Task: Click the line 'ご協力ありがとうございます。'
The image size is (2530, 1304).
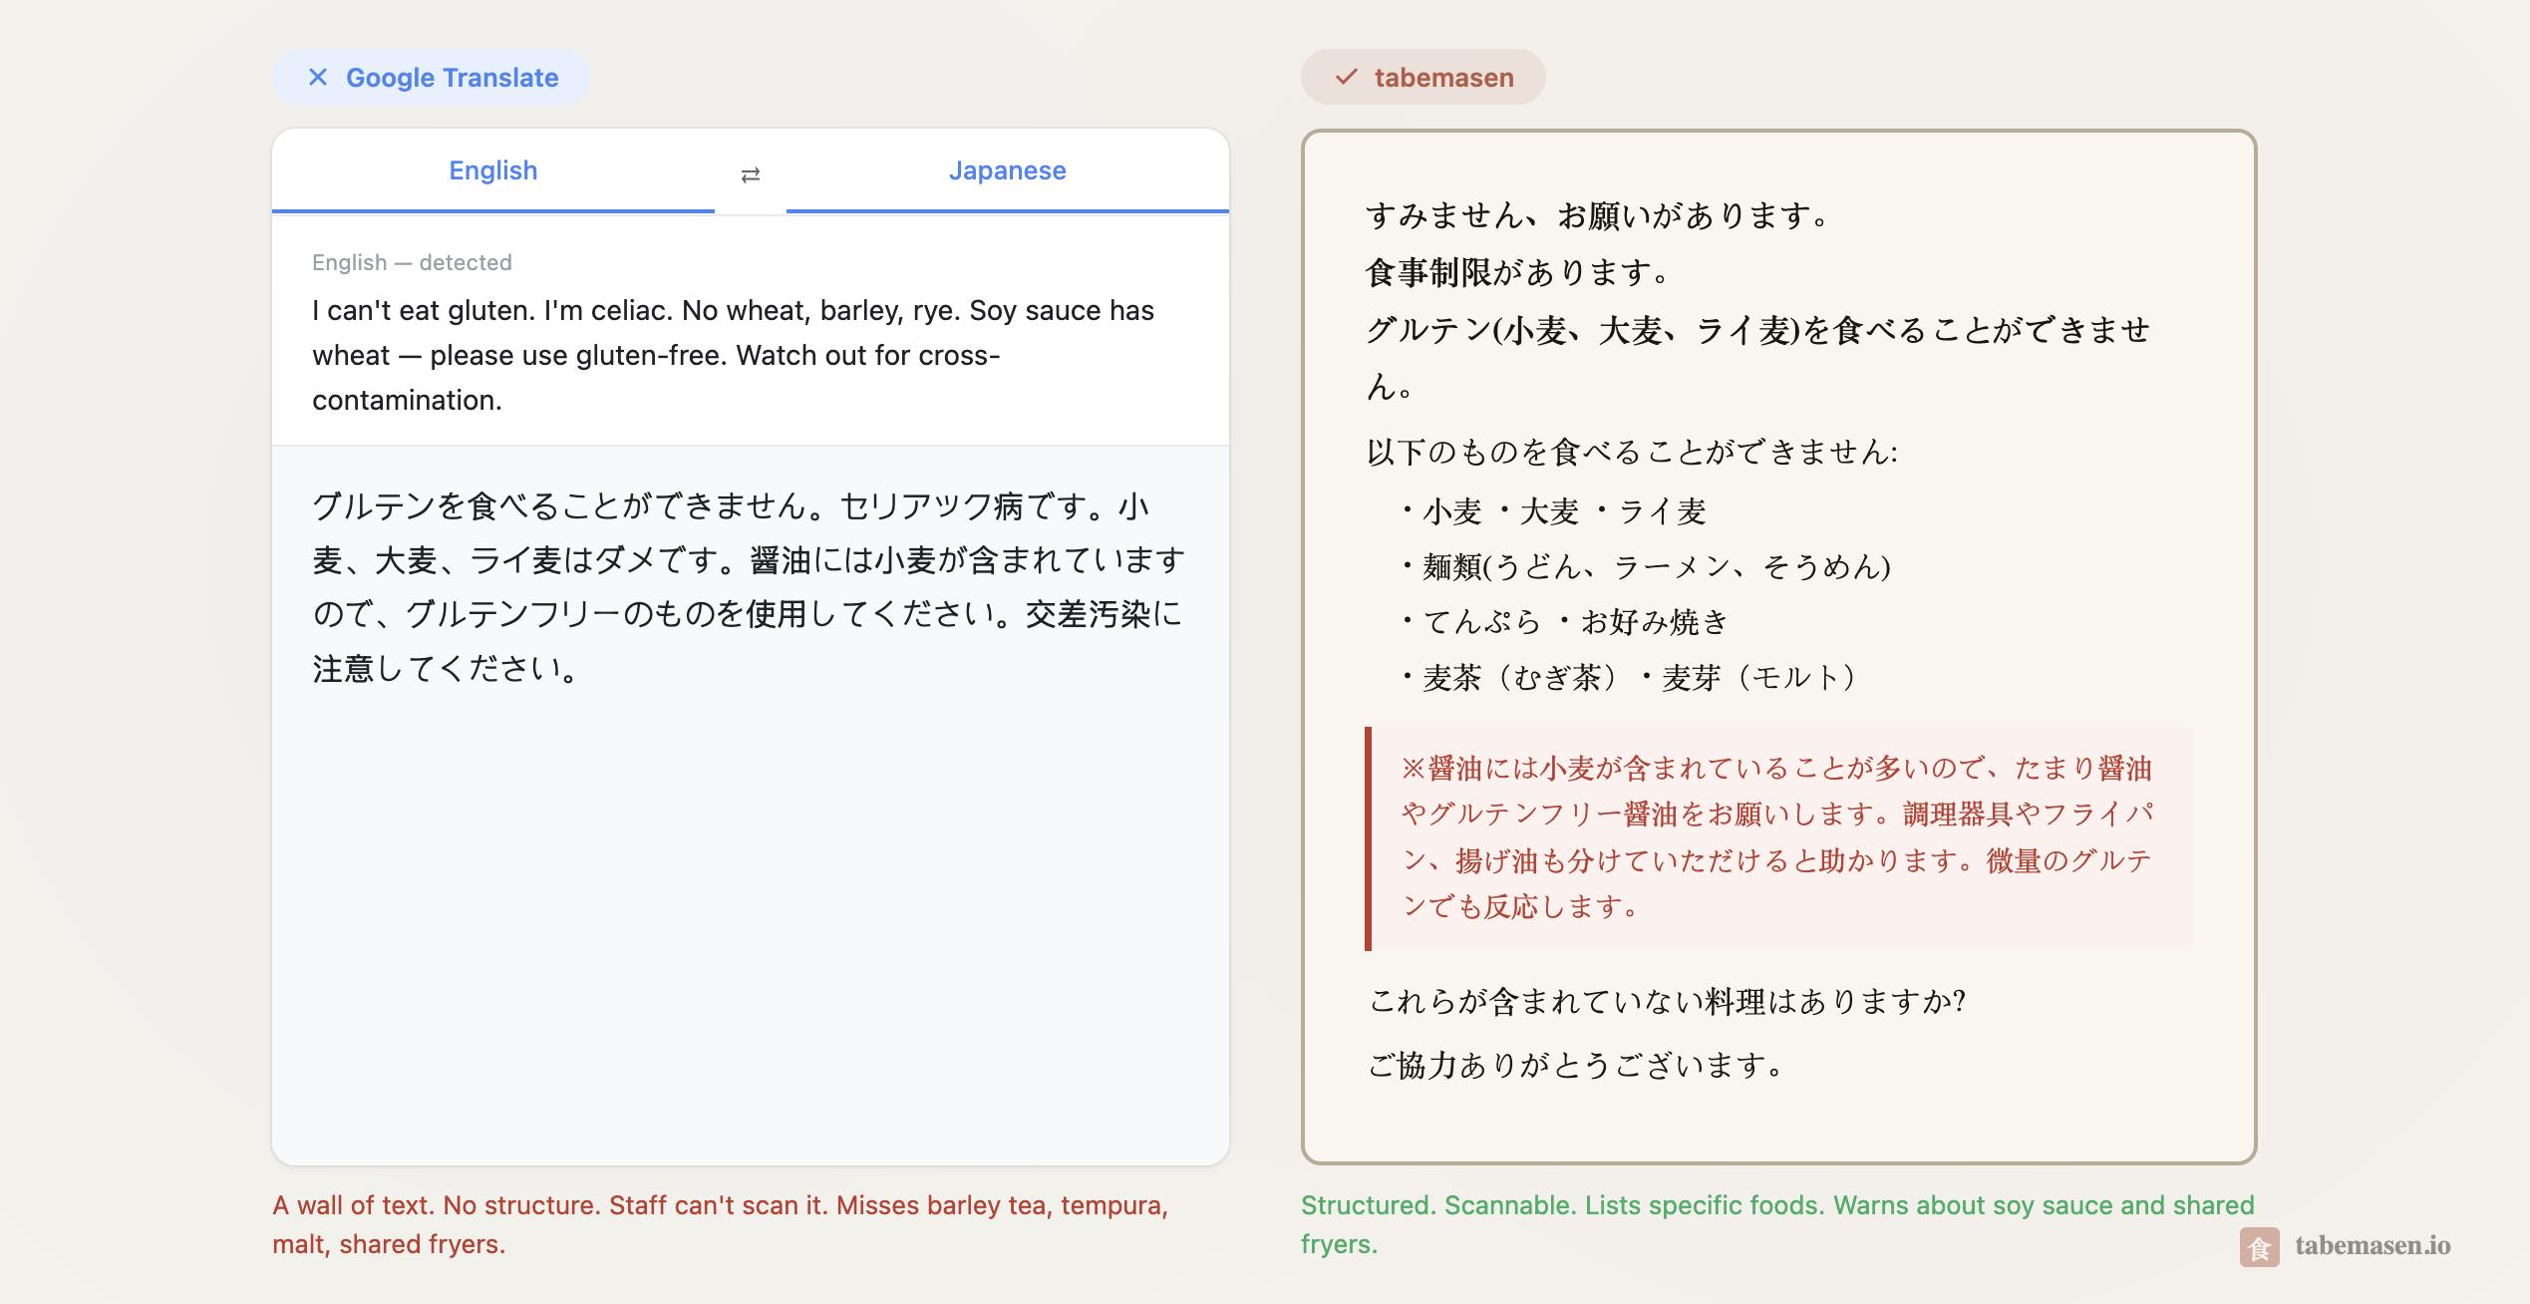Action: click(x=1577, y=1066)
